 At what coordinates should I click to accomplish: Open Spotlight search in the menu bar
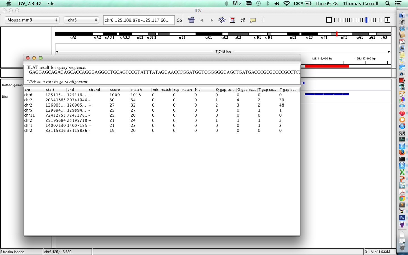[388, 3]
